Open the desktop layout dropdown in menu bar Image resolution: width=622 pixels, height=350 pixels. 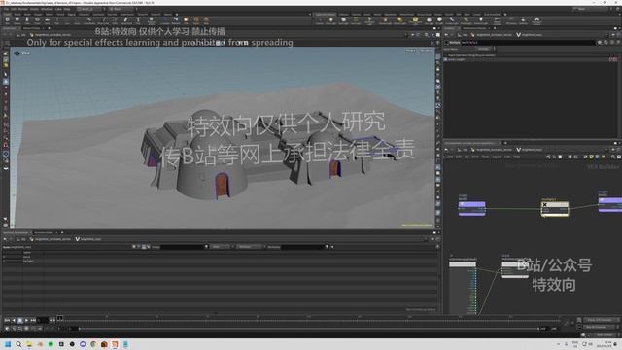pos(89,9)
